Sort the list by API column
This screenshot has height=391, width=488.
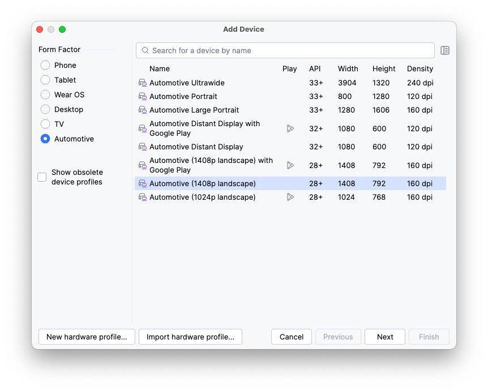point(315,68)
